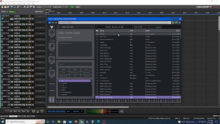Viewport: 220px width, 124px height.
Task: Click the plus icon beside the plugin preset bar
Action: (56, 22)
